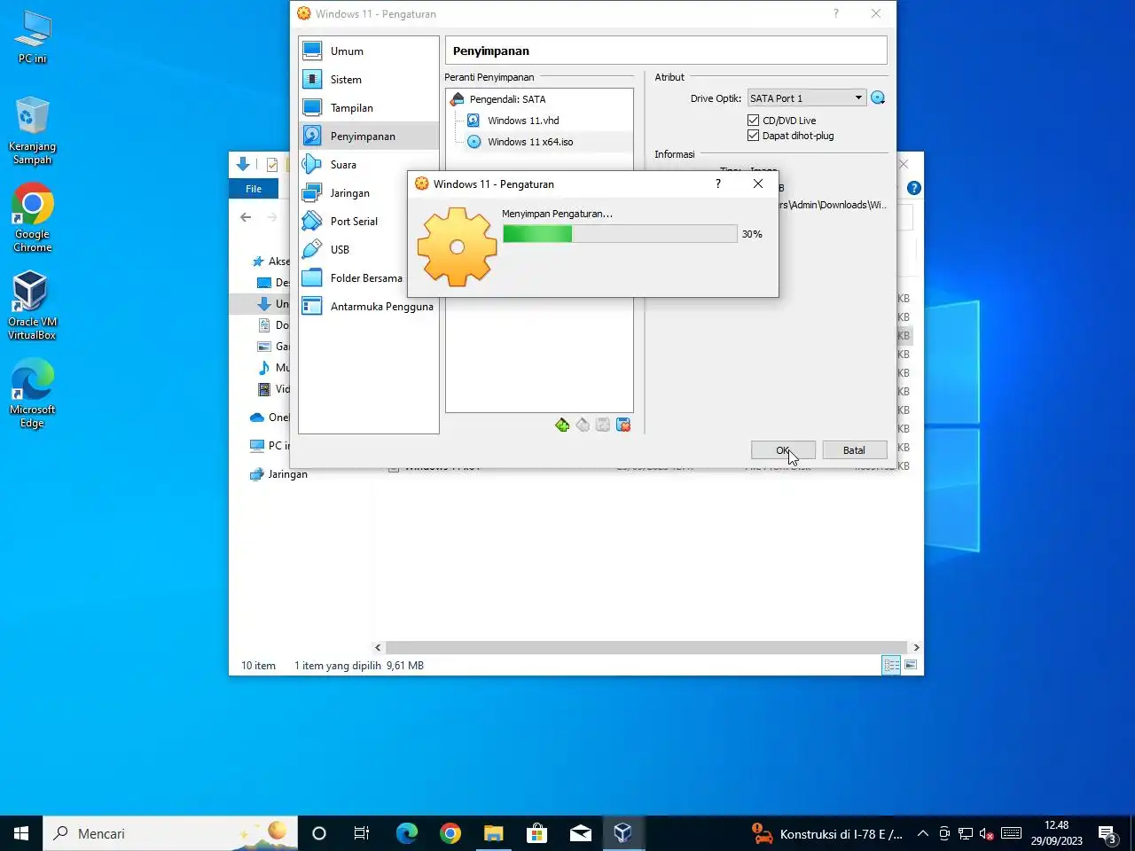This screenshot has height=851, width=1135.
Task: Click help button in Pengaturan title bar
Action: click(x=835, y=13)
